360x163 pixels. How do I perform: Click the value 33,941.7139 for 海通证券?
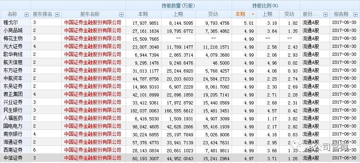[x=180, y=143]
